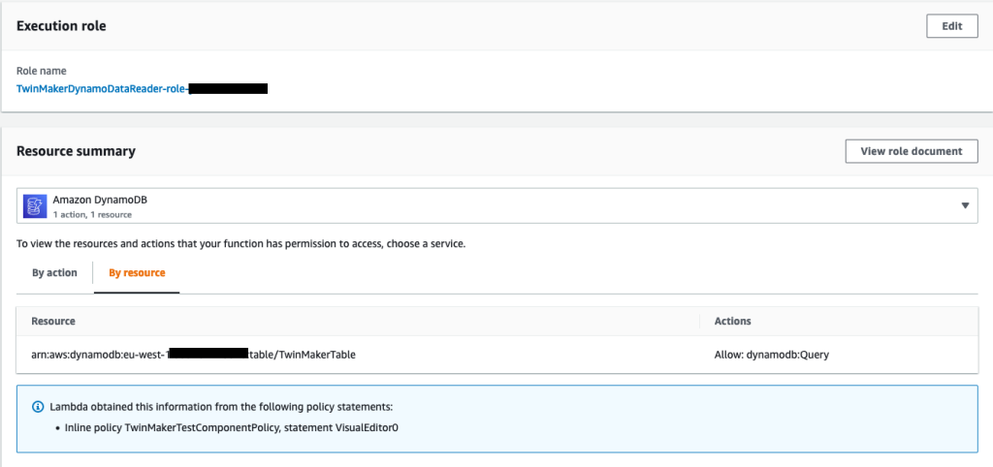Click the Resource column header

(53, 321)
